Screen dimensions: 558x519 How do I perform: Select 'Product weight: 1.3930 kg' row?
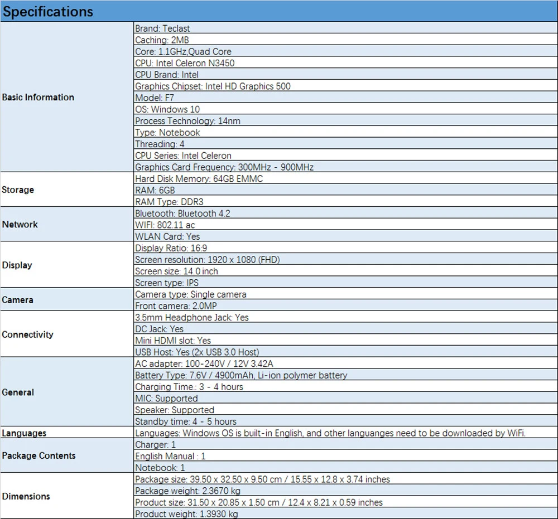(x=345, y=513)
